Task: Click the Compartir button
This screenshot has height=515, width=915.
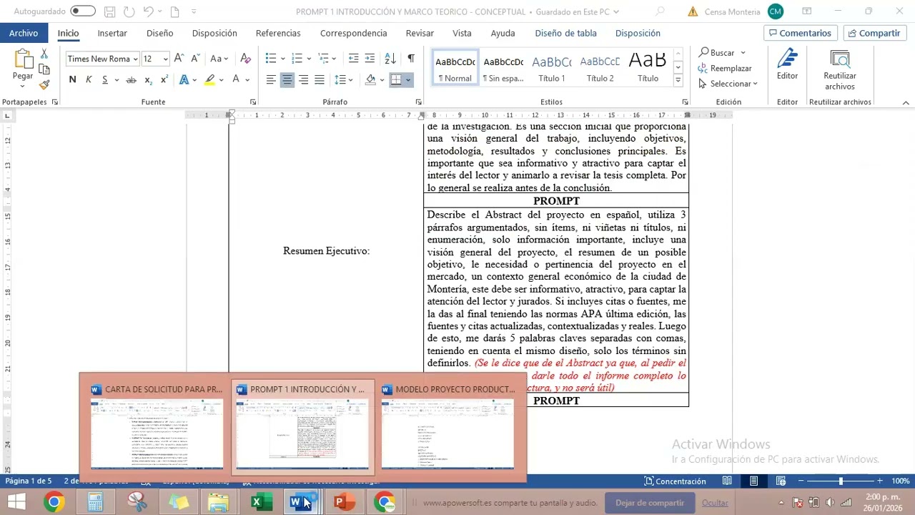Action: (875, 33)
